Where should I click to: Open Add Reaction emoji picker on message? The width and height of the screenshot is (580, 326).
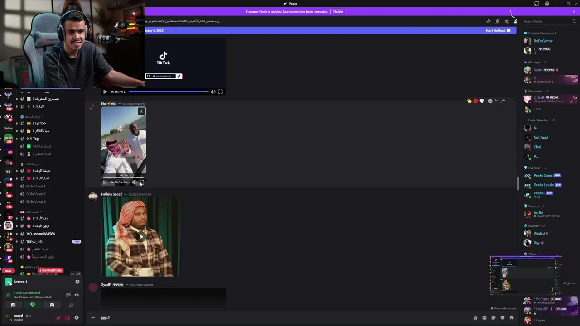(x=490, y=101)
